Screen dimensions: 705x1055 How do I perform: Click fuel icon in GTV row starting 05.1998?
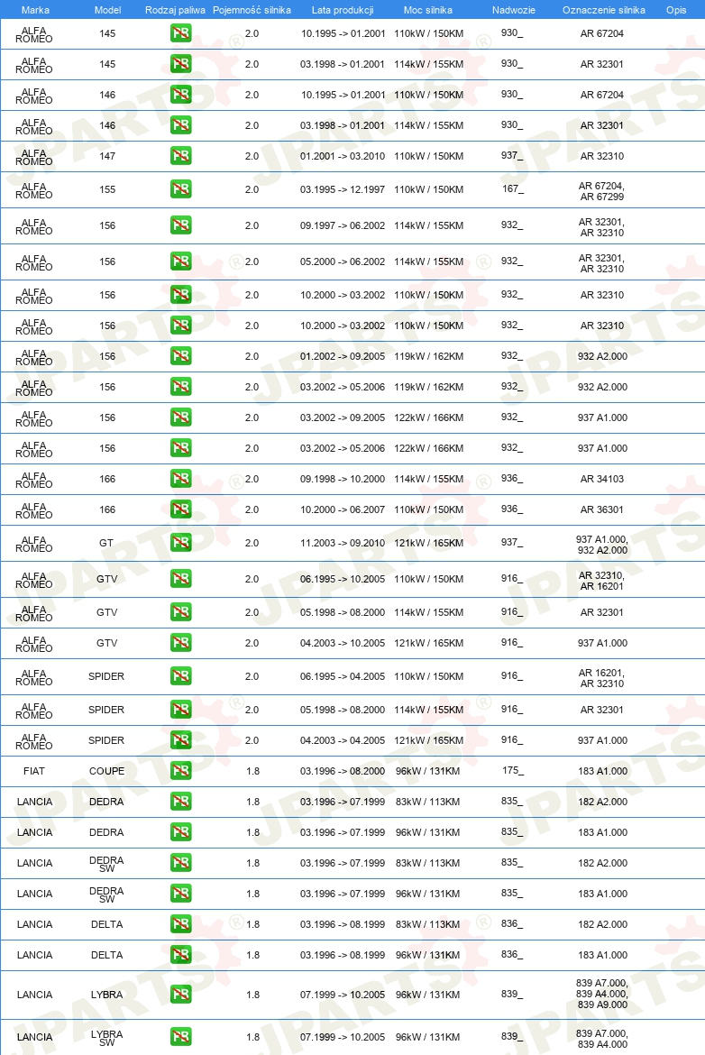tap(181, 612)
